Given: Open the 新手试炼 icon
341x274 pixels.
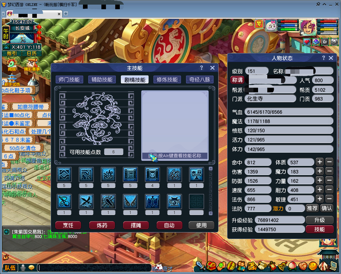Looking at the screenshot, I should [12, 80].
